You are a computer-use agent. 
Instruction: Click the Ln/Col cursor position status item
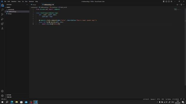tap(146, 99)
